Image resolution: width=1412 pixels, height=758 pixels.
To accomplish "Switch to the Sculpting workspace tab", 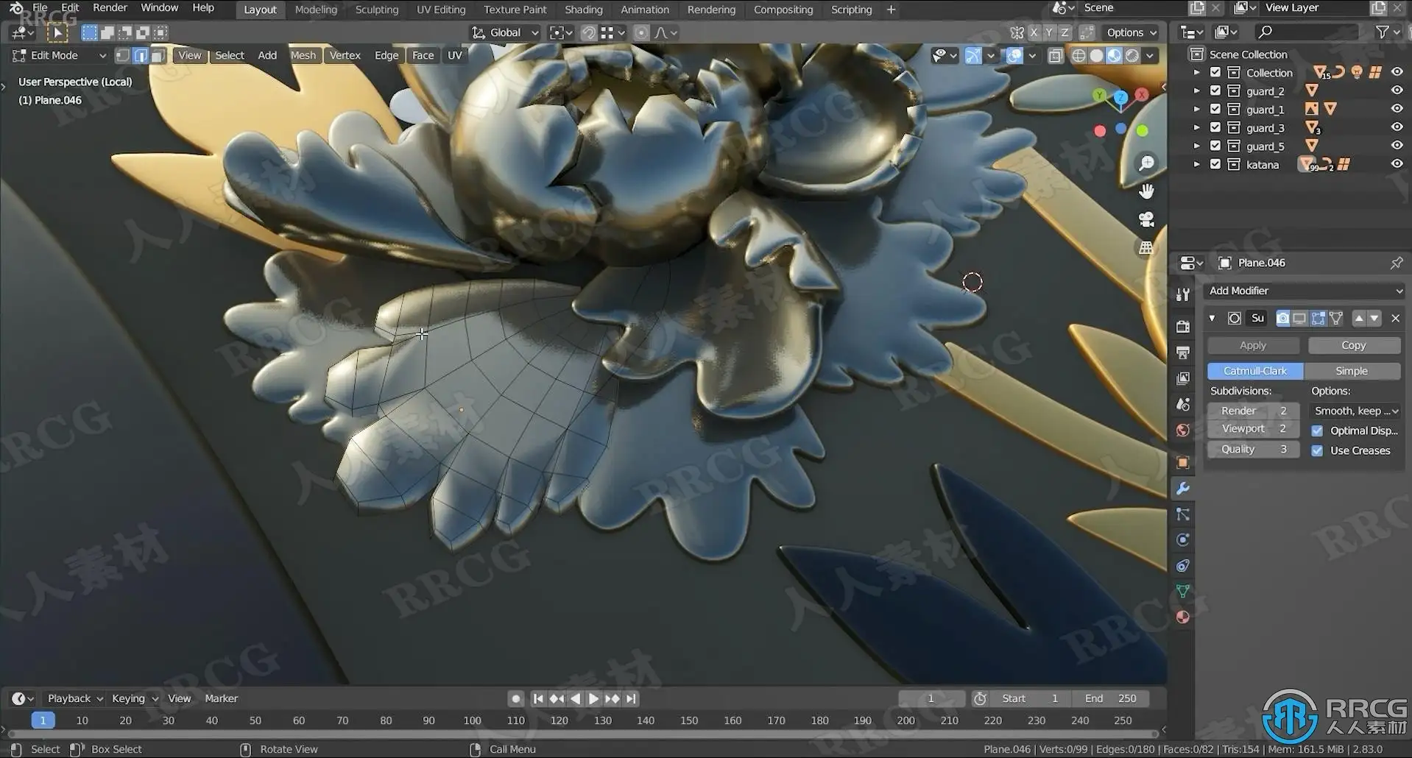I will [x=376, y=10].
